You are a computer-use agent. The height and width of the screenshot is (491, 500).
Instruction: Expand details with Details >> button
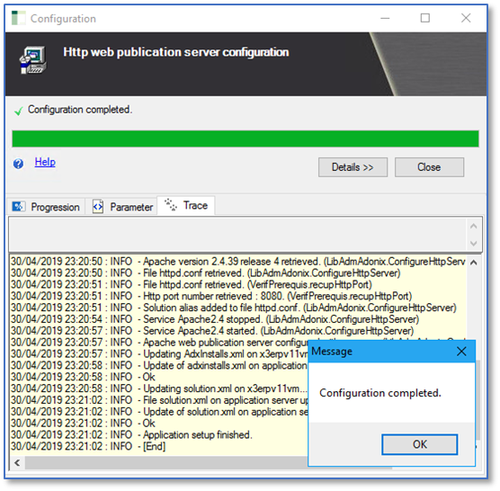(x=353, y=166)
